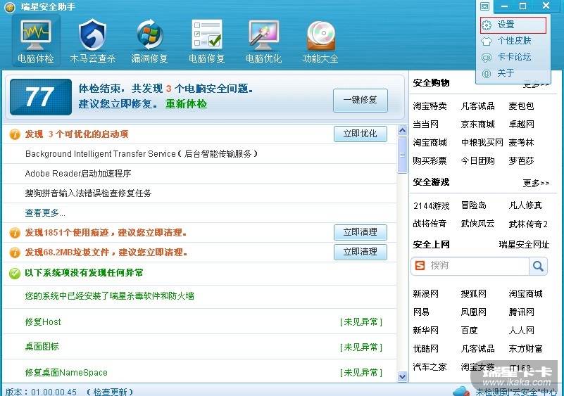564x396 pixels.
Task: Open 东方财富 link
Action: pyautogui.click(x=525, y=349)
